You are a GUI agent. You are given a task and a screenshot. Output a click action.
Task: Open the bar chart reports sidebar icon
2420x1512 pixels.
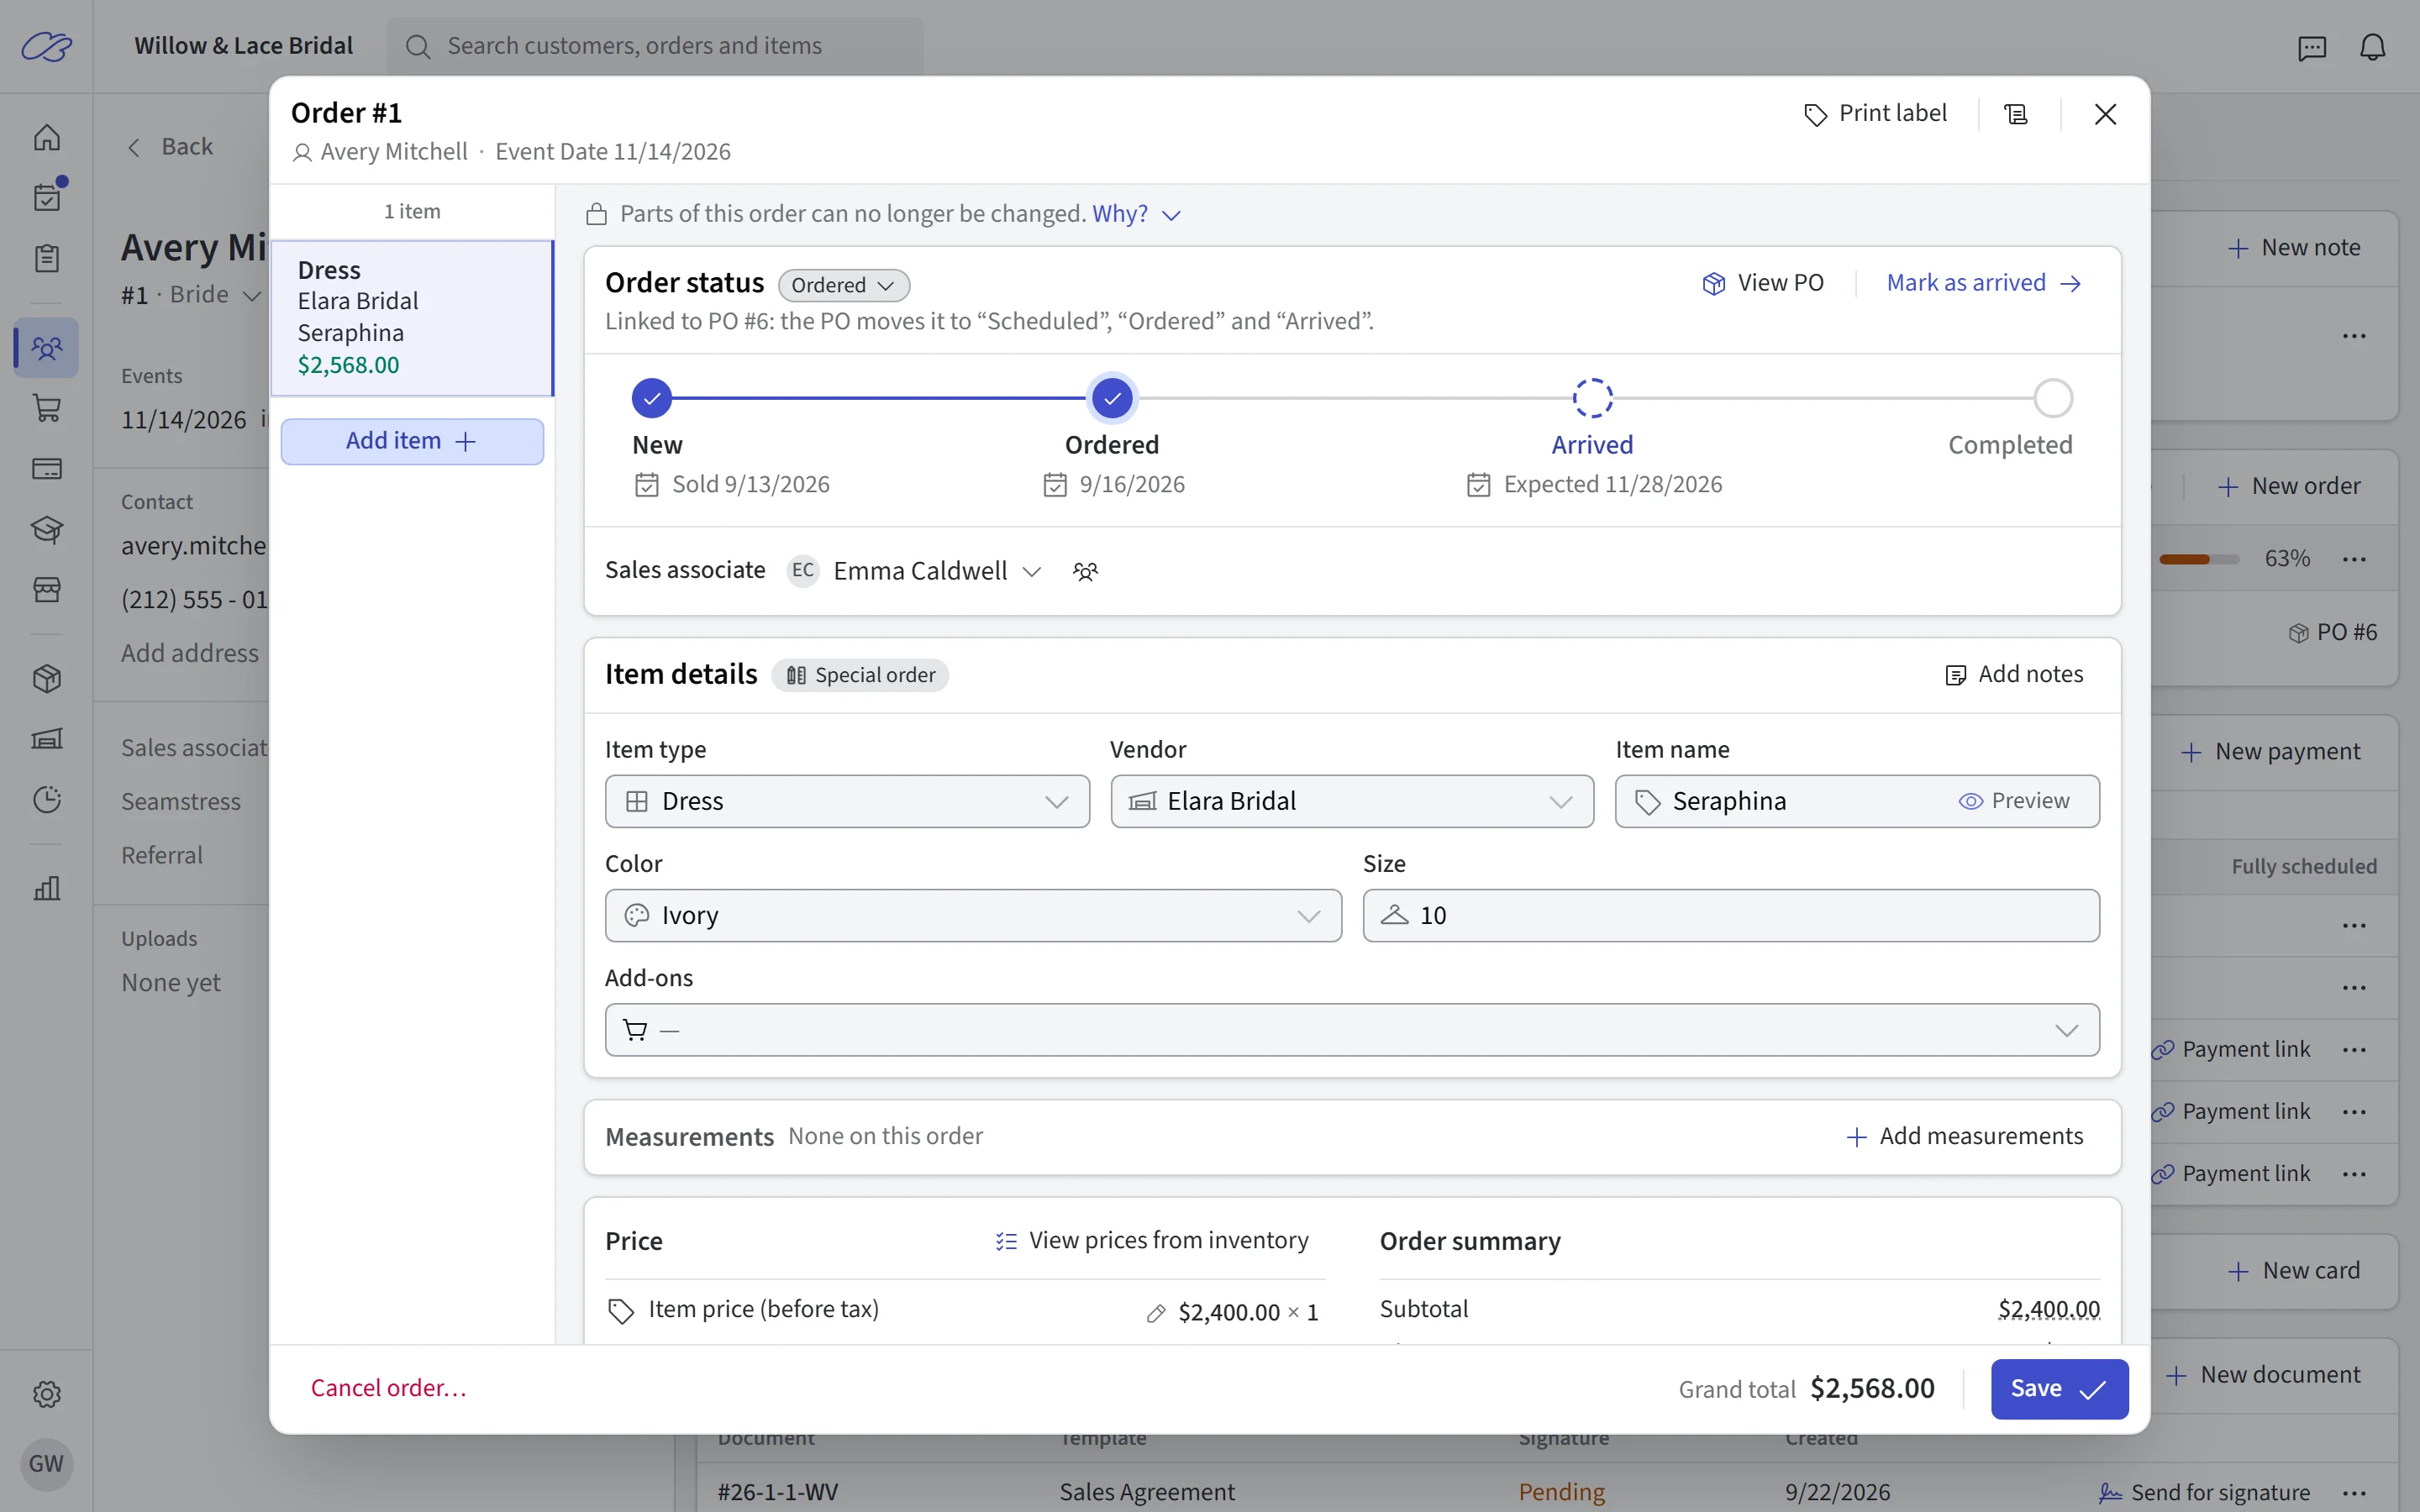coord(47,888)
